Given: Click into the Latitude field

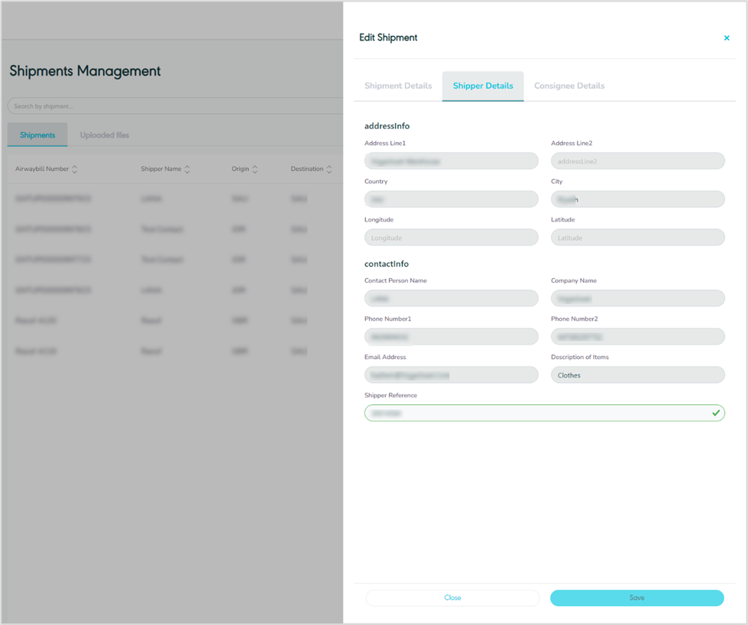Looking at the screenshot, I should coord(637,238).
